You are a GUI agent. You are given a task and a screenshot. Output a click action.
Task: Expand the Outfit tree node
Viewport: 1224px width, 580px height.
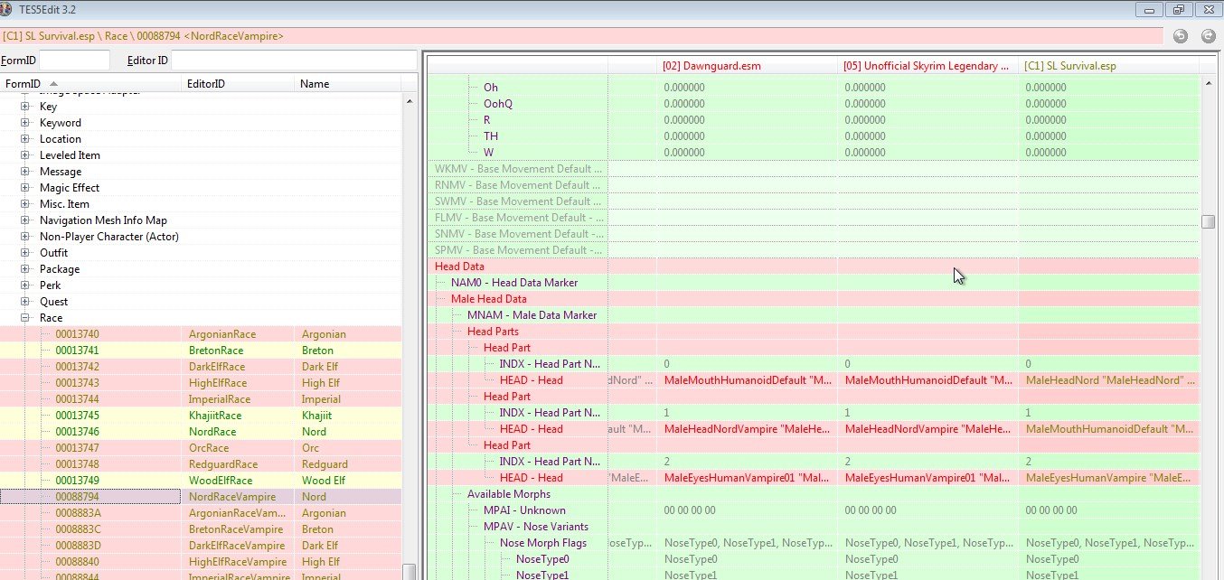25,253
